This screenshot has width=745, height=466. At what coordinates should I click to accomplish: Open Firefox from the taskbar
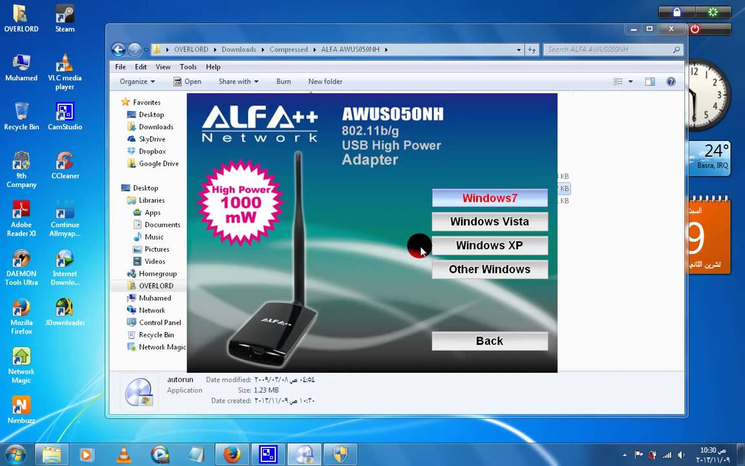point(232,454)
